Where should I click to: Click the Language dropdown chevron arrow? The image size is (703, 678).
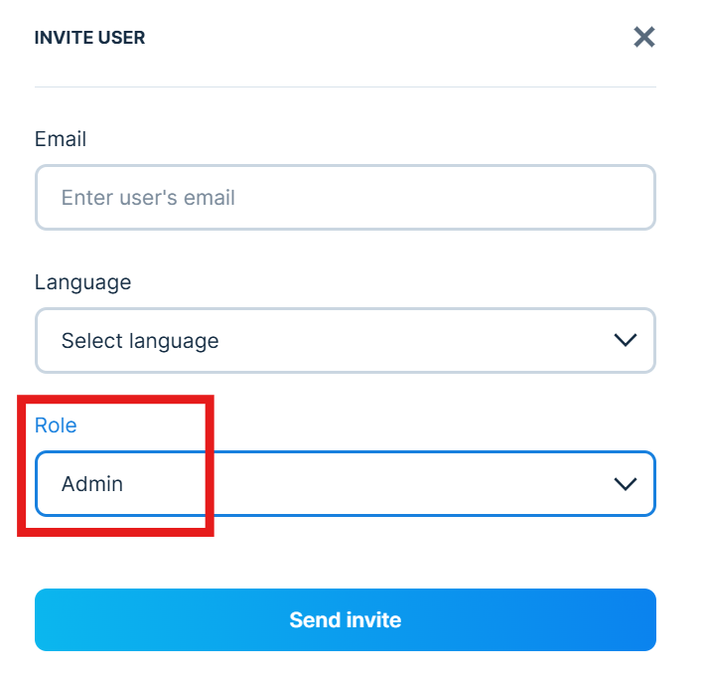tap(625, 341)
